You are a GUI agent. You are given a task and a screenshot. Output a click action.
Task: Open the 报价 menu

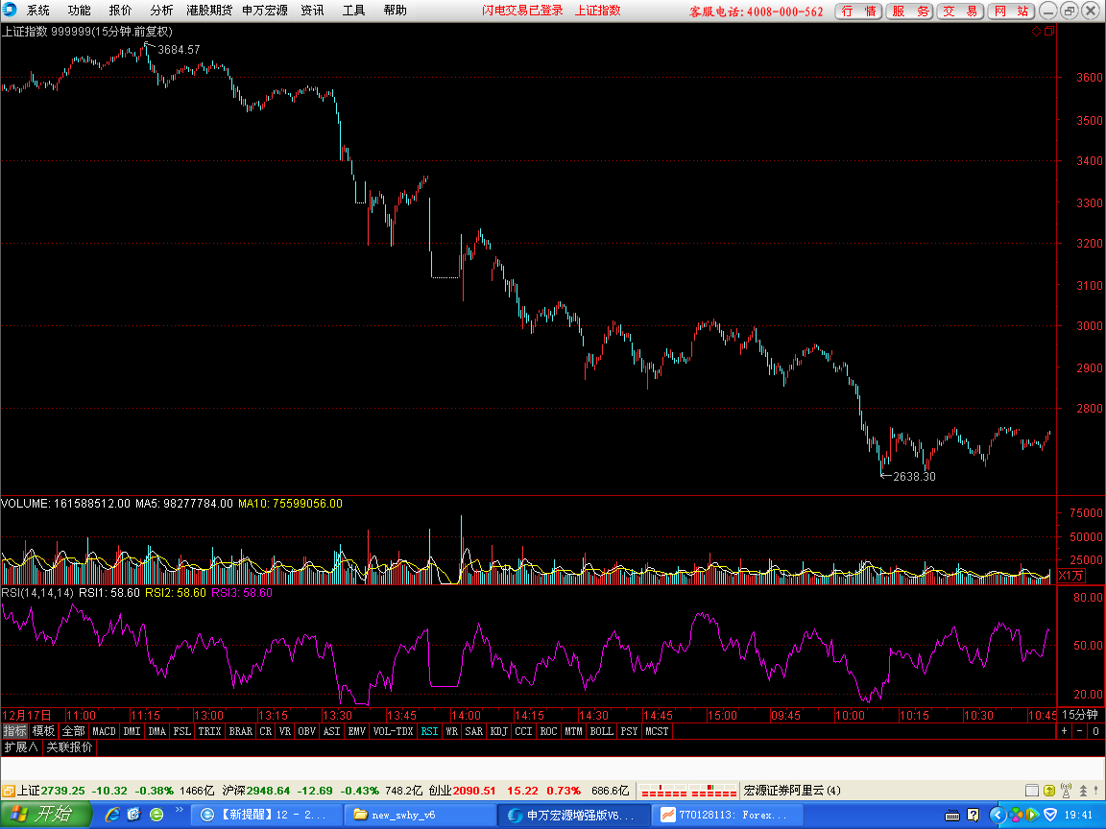(120, 11)
